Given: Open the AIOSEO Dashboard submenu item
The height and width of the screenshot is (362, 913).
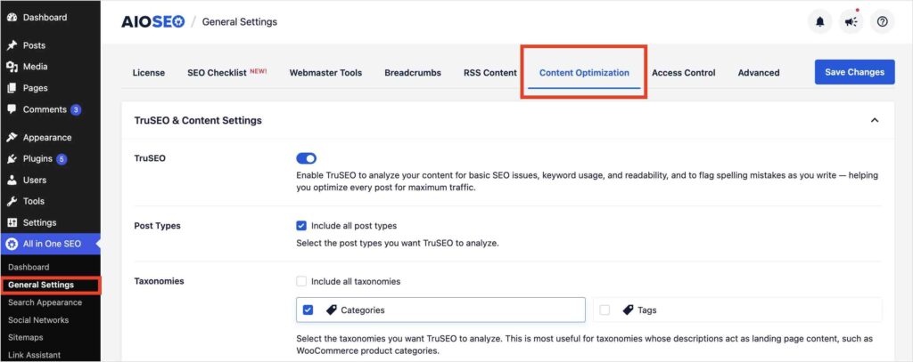Looking at the screenshot, I should [x=29, y=268].
